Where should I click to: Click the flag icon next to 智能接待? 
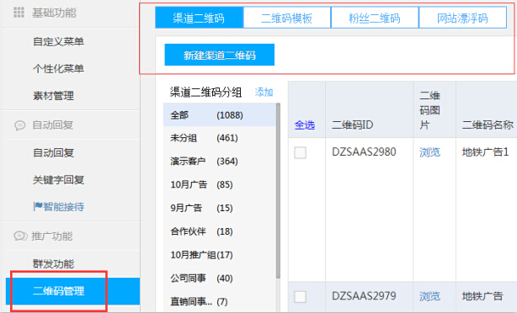pos(38,206)
